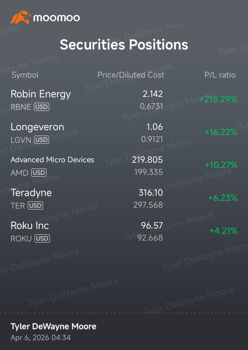The image size is (248, 350).
Task: Select the USD badge next to TER
Action: coord(35,205)
